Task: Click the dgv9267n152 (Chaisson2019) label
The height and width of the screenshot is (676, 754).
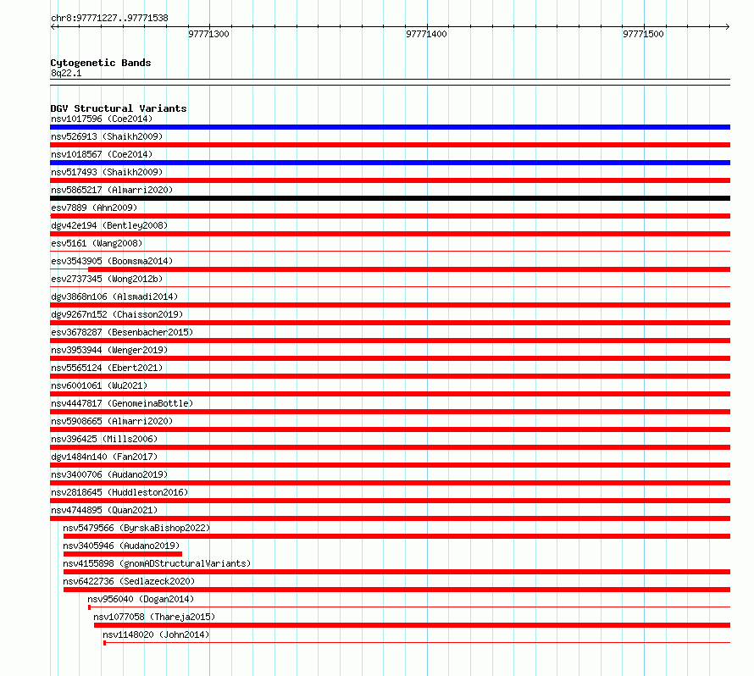Action: 117,314
